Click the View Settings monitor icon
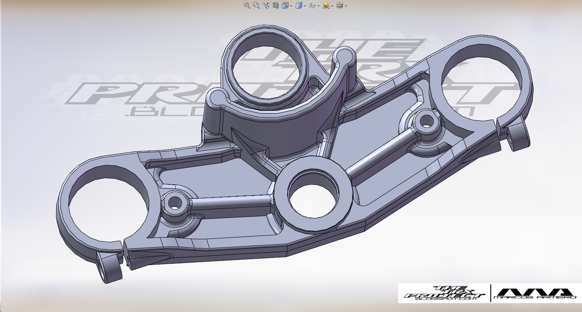 (x=340, y=5)
